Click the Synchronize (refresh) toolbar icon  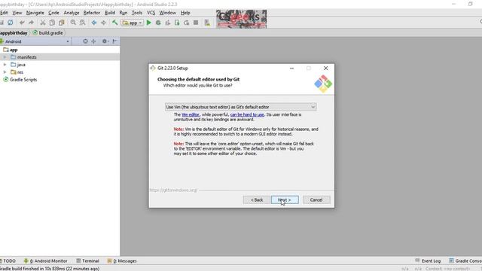click(x=10, y=23)
